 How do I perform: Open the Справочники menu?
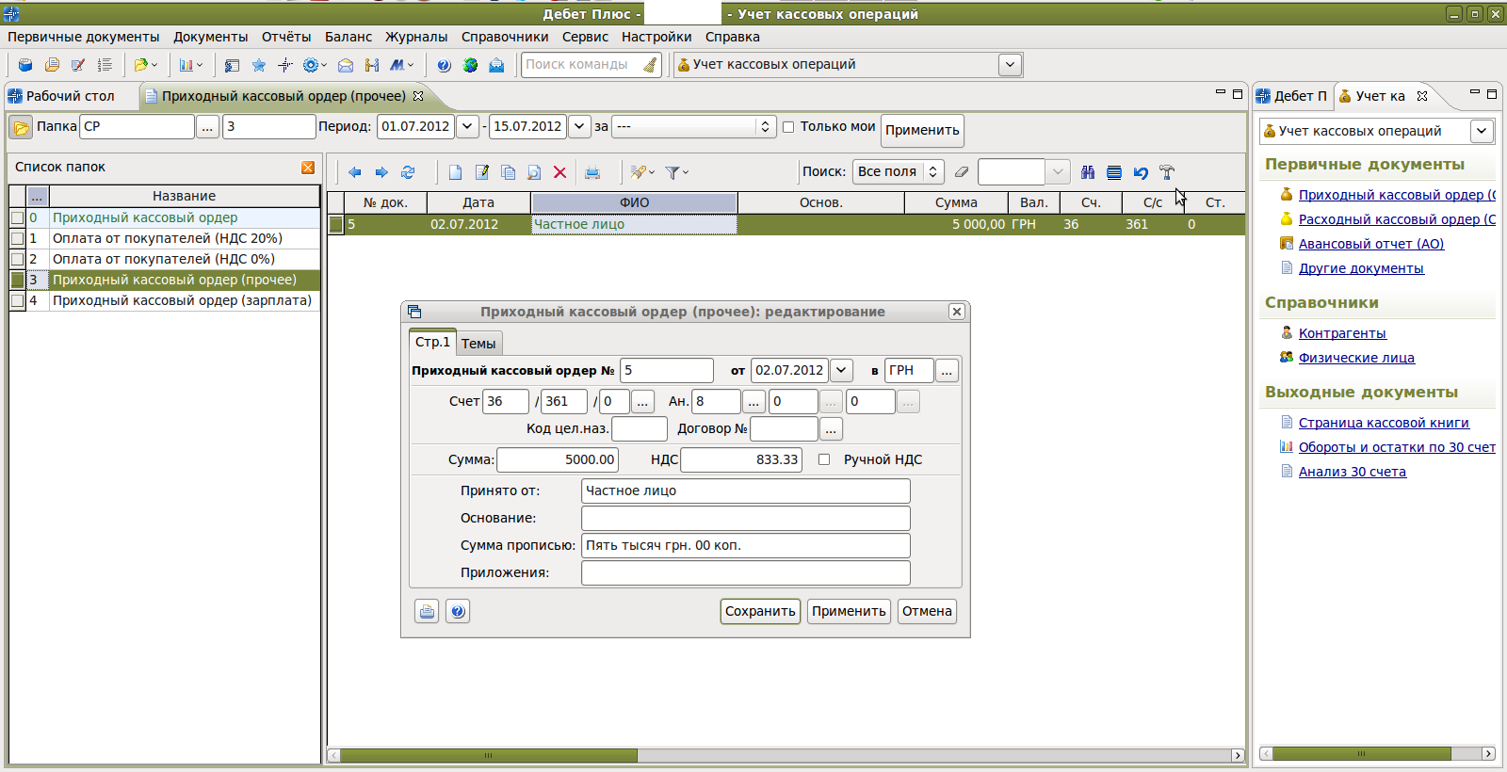(505, 37)
